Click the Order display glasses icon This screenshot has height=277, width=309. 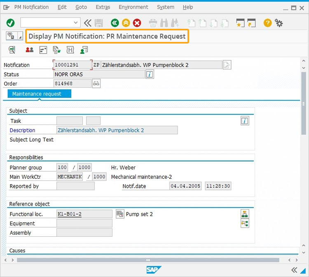tap(96, 83)
